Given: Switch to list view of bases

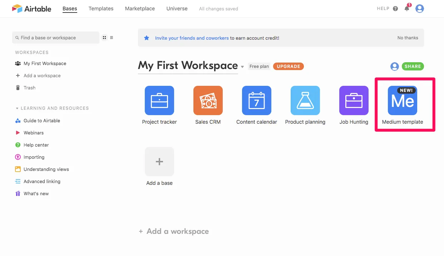Looking at the screenshot, I should point(112,38).
